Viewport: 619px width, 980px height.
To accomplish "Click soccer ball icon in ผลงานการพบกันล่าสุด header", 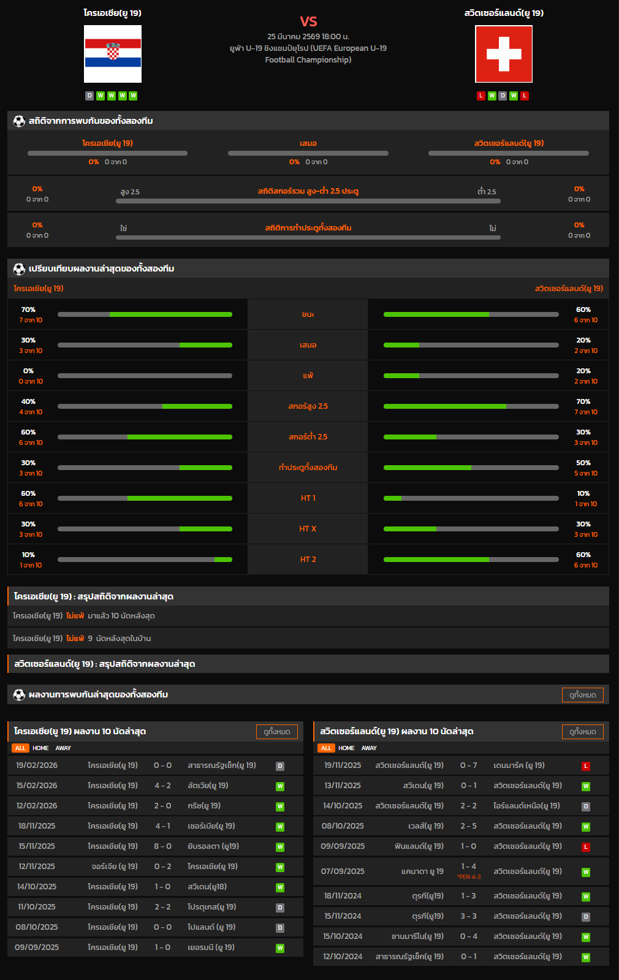I will (x=19, y=695).
